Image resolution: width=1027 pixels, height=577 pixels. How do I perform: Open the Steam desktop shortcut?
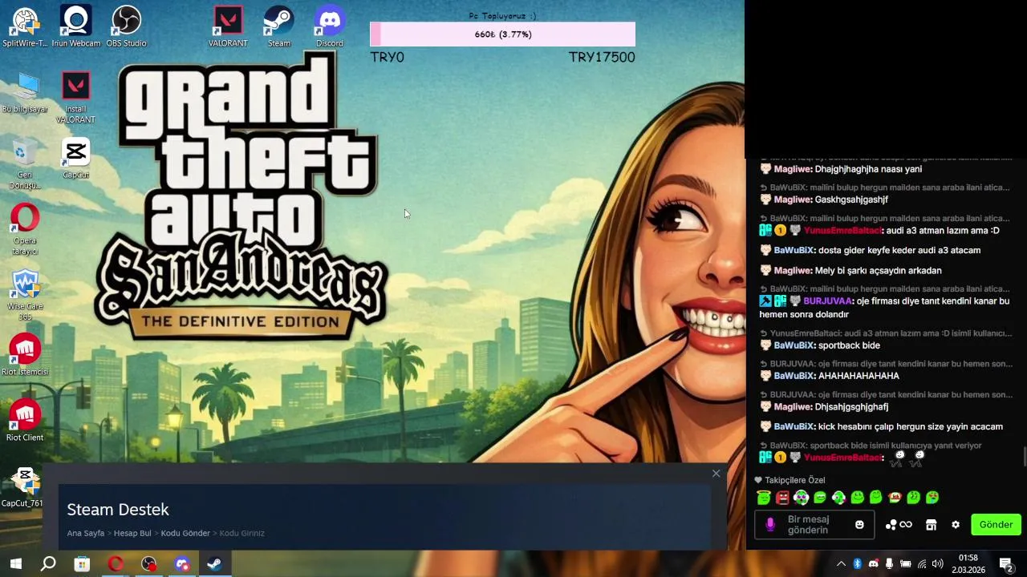279,26
